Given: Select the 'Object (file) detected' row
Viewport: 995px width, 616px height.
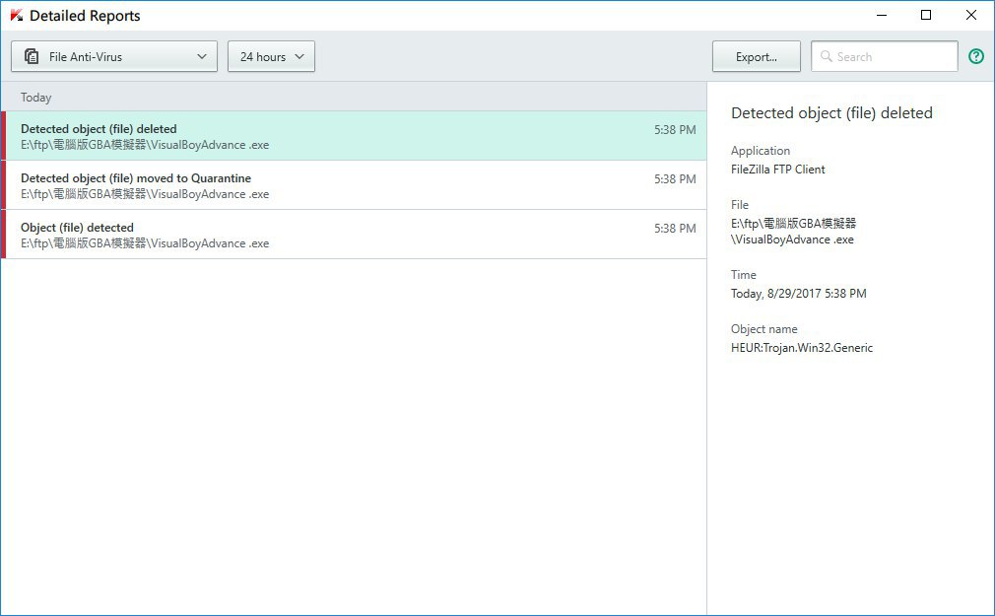Looking at the screenshot, I should (356, 235).
